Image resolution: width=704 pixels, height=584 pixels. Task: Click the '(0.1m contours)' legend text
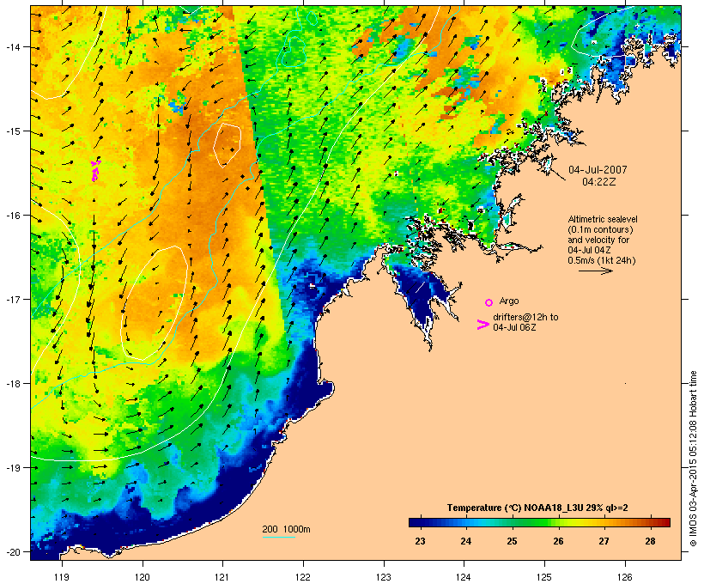[600, 229]
